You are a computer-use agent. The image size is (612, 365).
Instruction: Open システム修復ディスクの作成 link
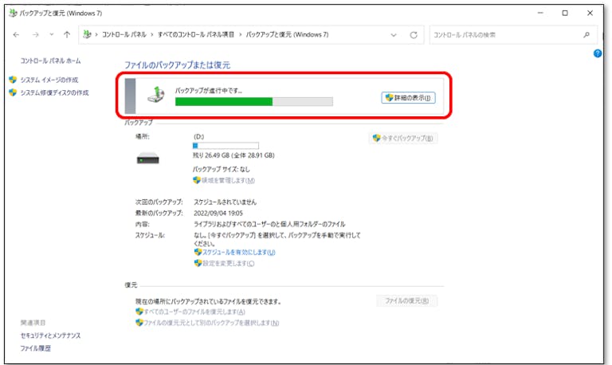coord(54,92)
